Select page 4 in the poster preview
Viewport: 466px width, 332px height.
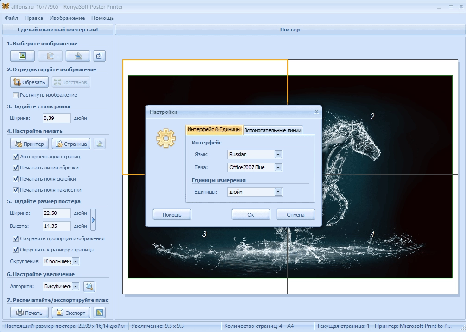pyautogui.click(x=372, y=234)
